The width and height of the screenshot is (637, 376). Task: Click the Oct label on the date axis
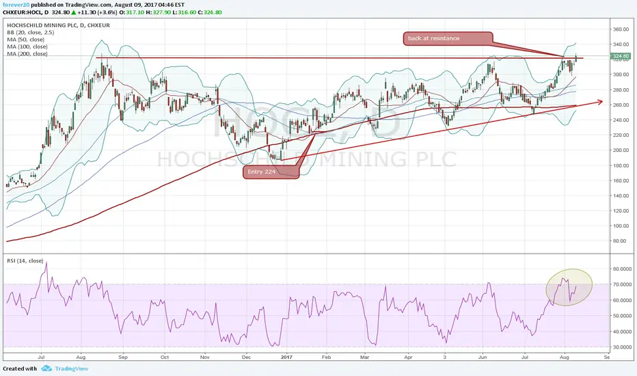click(165, 358)
